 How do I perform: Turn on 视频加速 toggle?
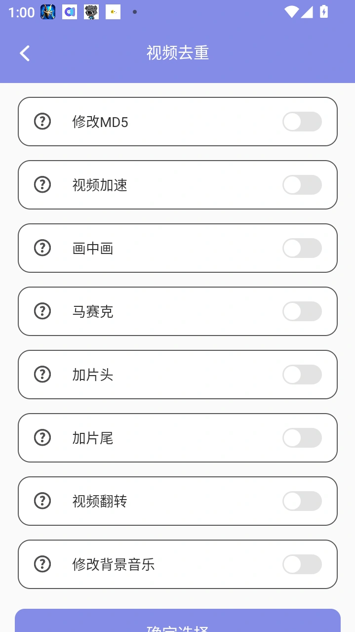(302, 185)
